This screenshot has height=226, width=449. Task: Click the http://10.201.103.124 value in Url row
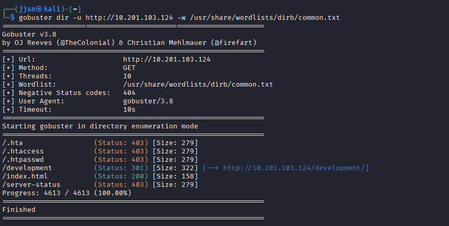166,60
